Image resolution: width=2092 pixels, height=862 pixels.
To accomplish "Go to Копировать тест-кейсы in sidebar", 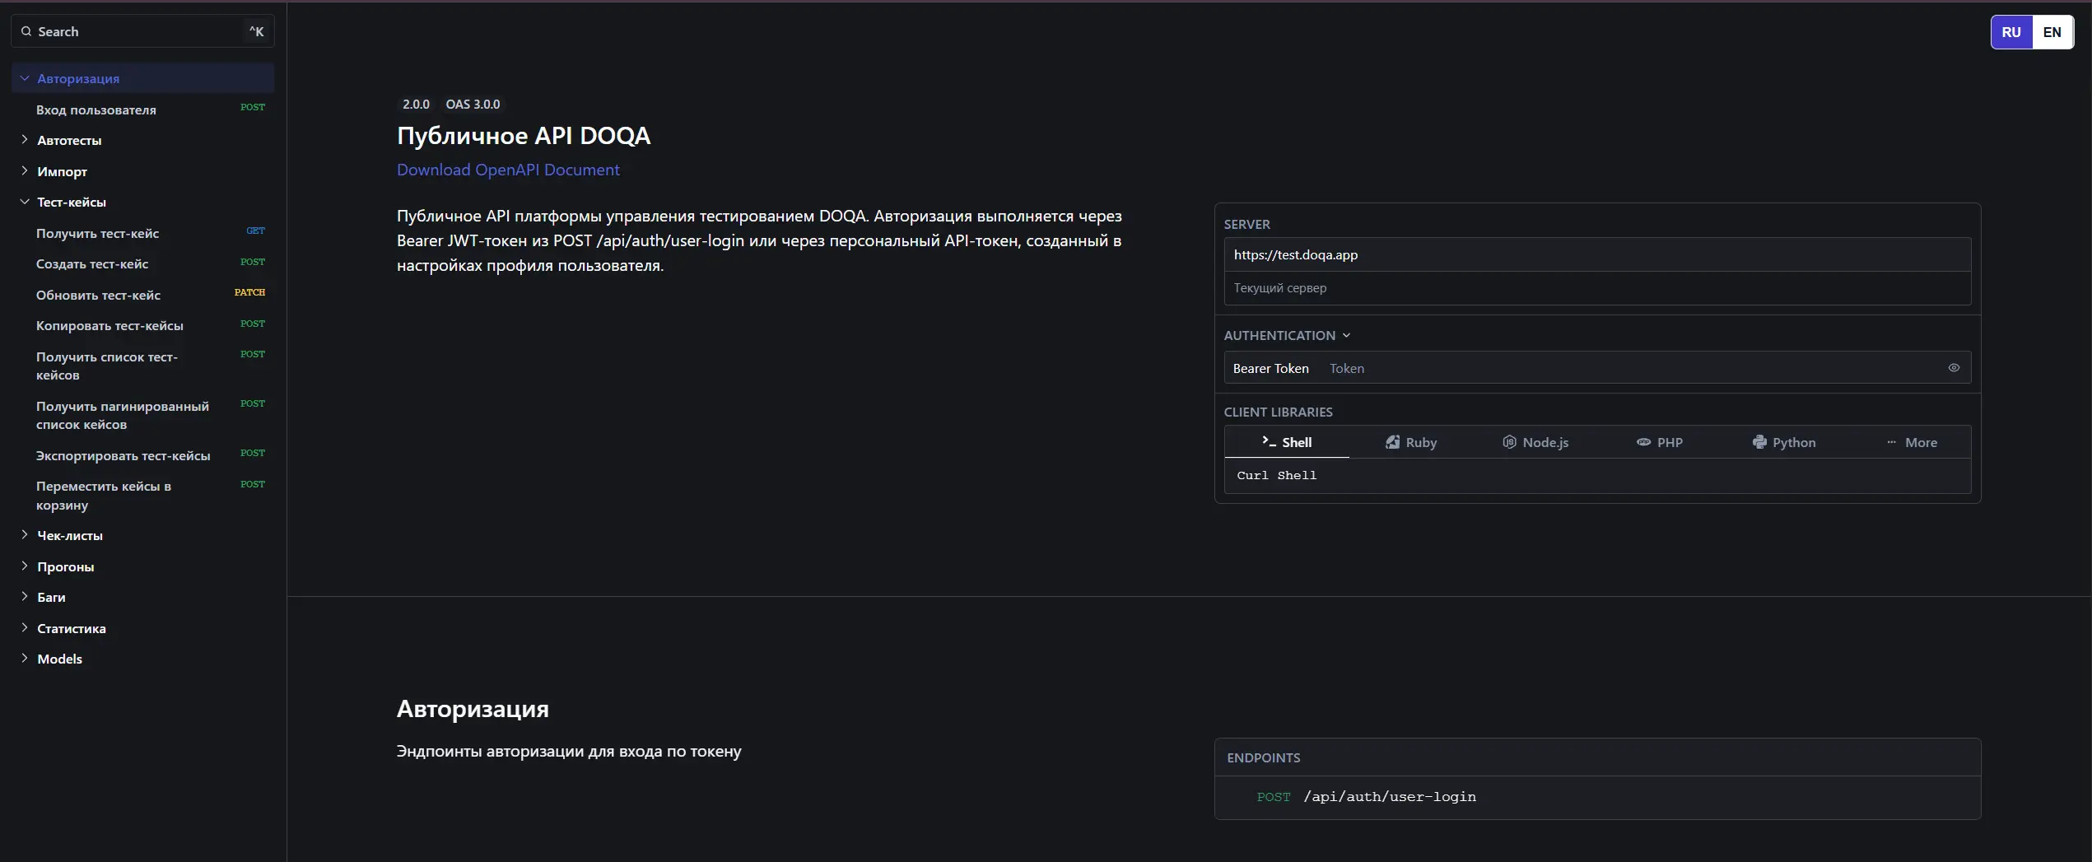I will pos(143,325).
